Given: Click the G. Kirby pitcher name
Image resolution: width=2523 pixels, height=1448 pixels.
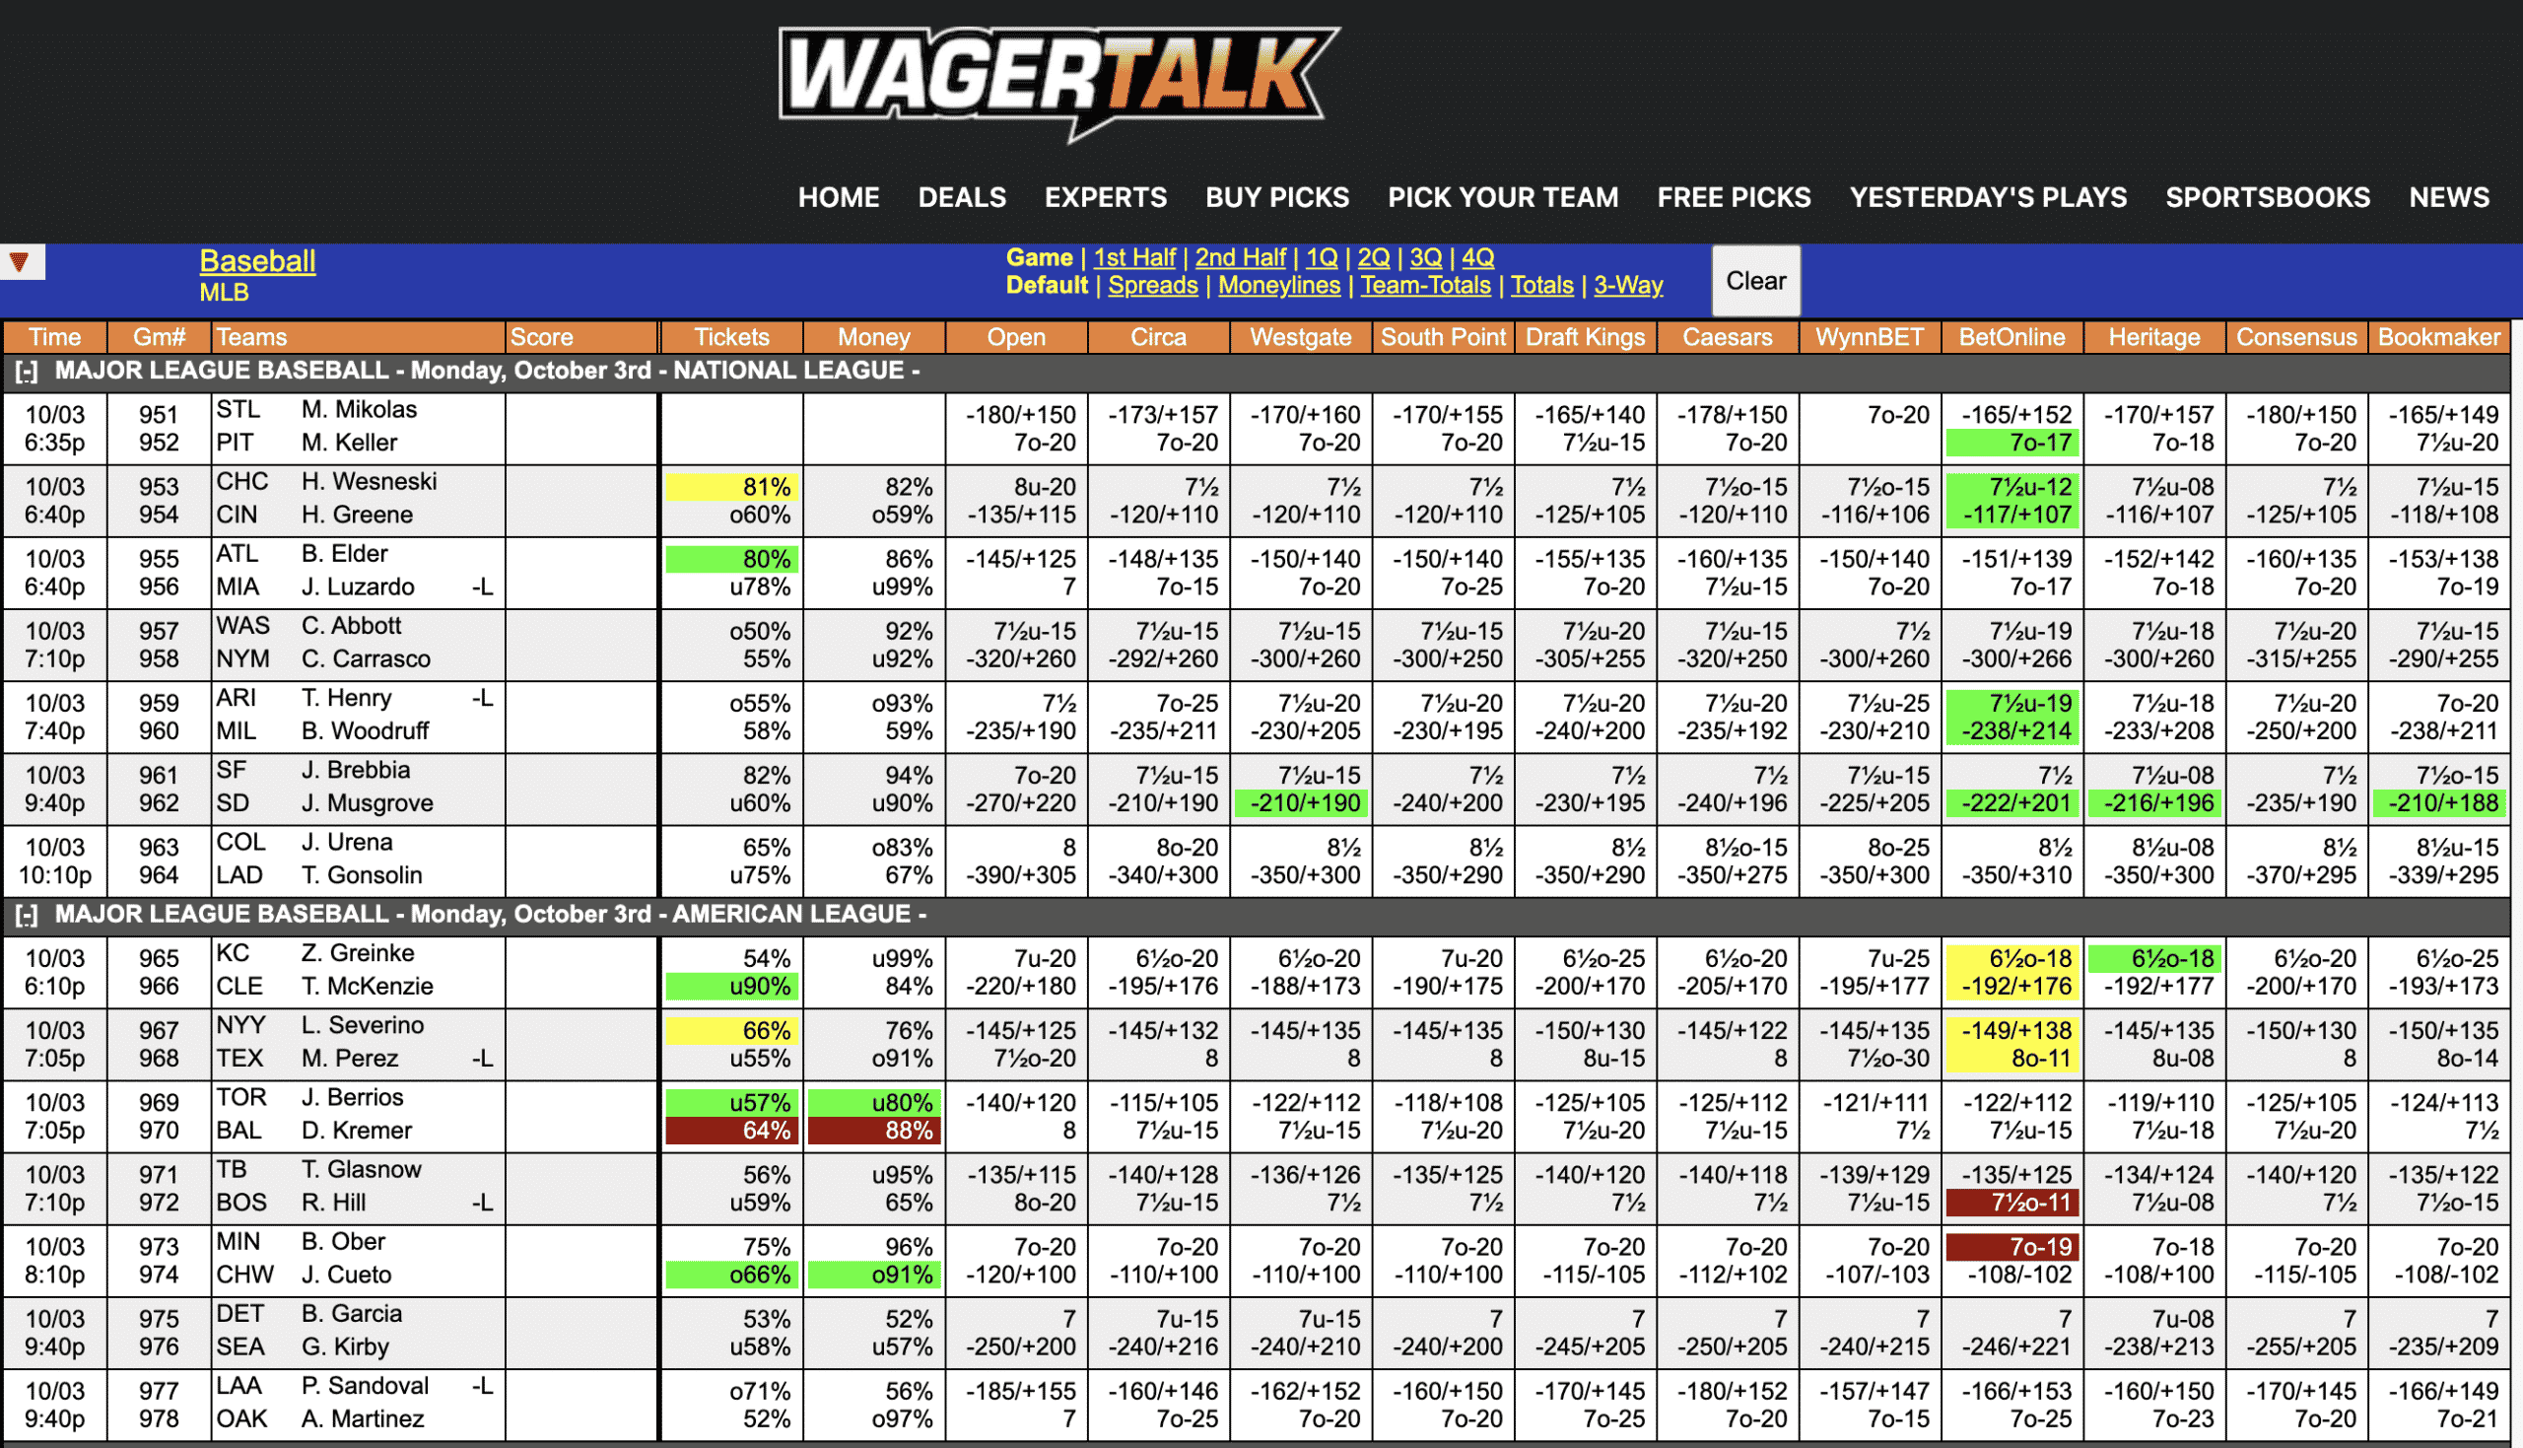Looking at the screenshot, I should 345,1347.
